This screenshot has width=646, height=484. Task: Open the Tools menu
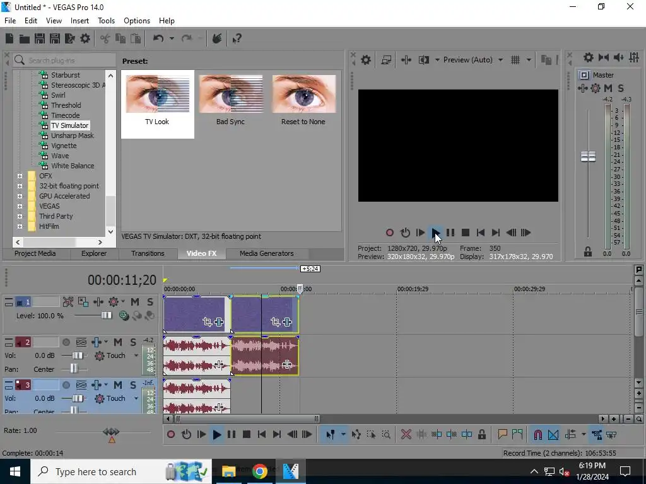pyautogui.click(x=106, y=21)
